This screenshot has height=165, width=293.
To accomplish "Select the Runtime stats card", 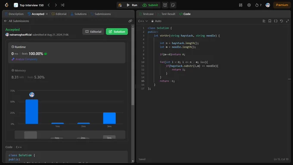I will (x=67, y=53).
